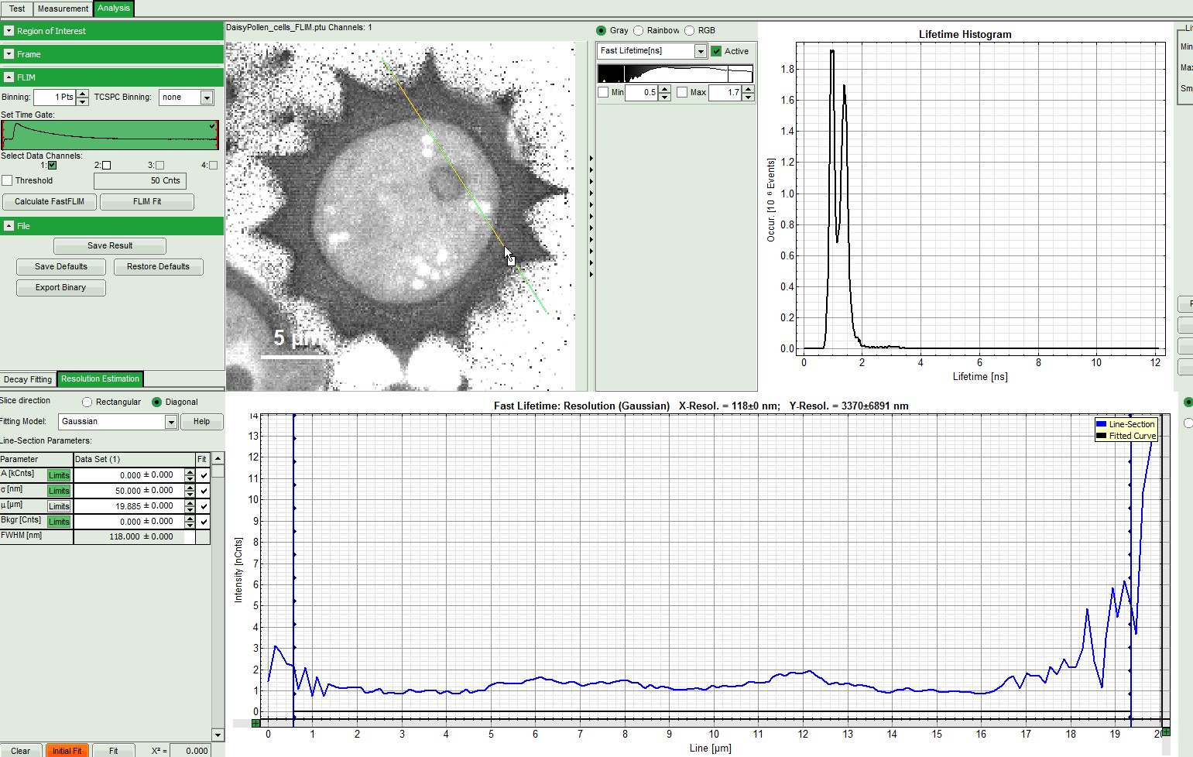Decrease the Max lifetime value
Image resolution: width=1193 pixels, height=757 pixels.
(748, 97)
